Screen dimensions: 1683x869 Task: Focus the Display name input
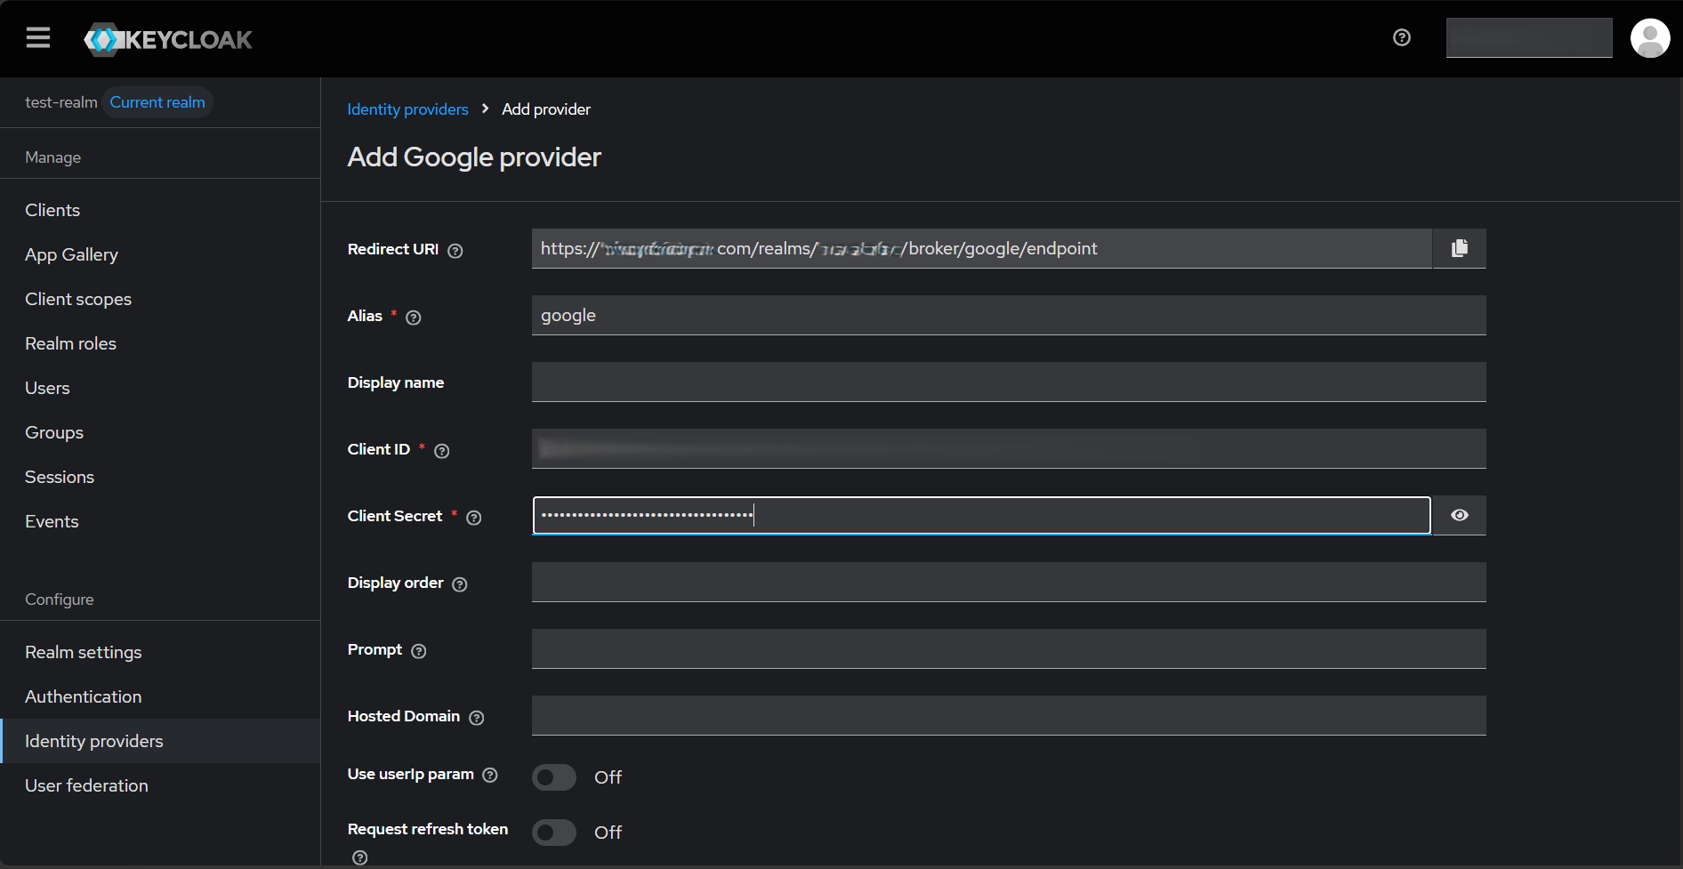(x=1009, y=382)
